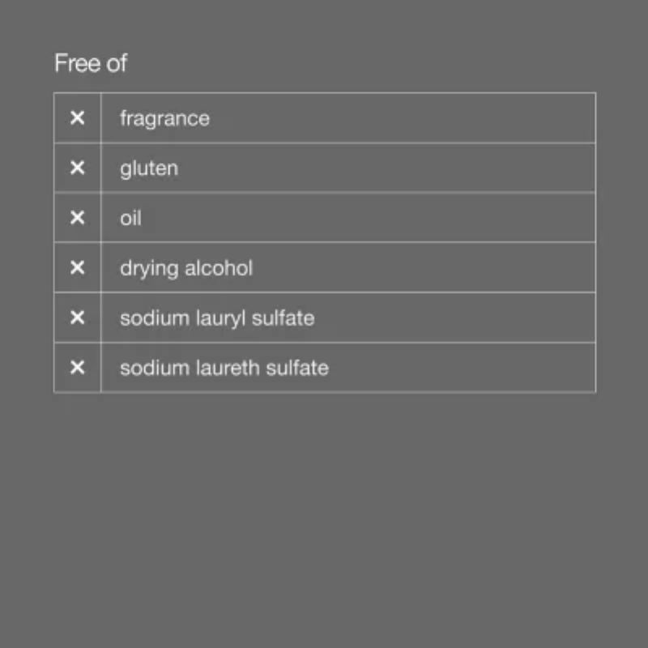
Task: Click the X icon beside sodium lauryl sulfate
Action: pos(77,318)
